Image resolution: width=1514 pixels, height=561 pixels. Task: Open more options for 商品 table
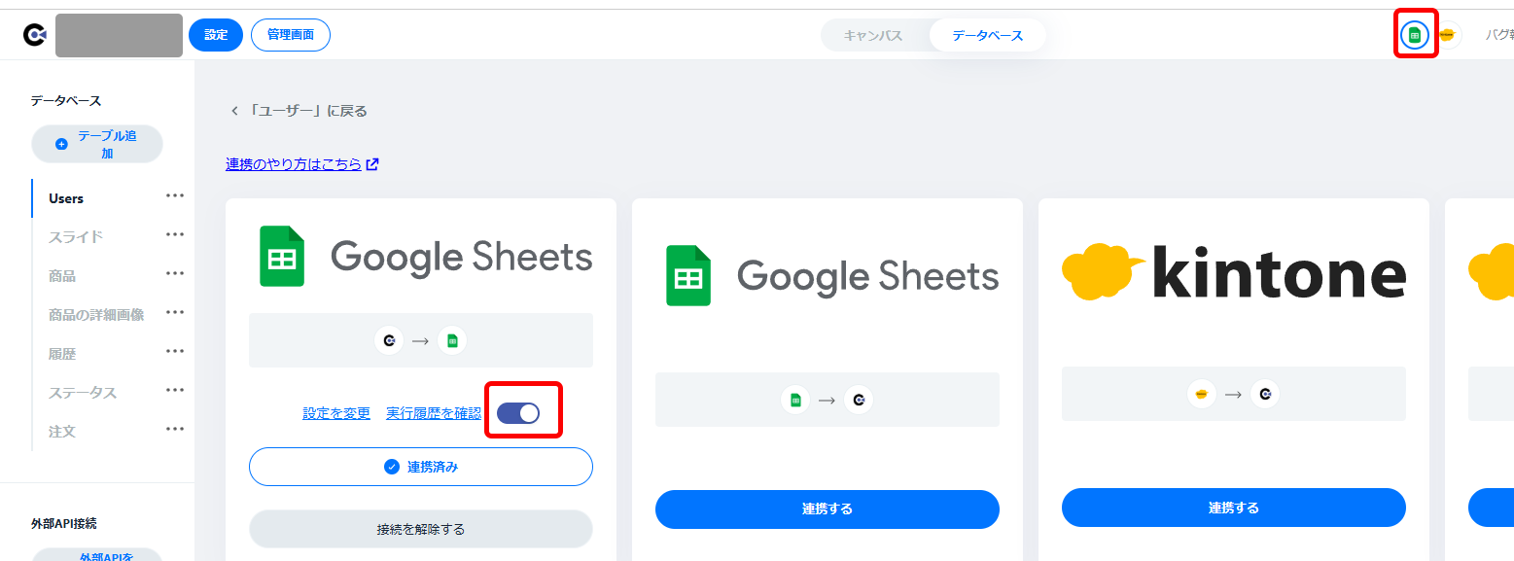click(x=175, y=274)
